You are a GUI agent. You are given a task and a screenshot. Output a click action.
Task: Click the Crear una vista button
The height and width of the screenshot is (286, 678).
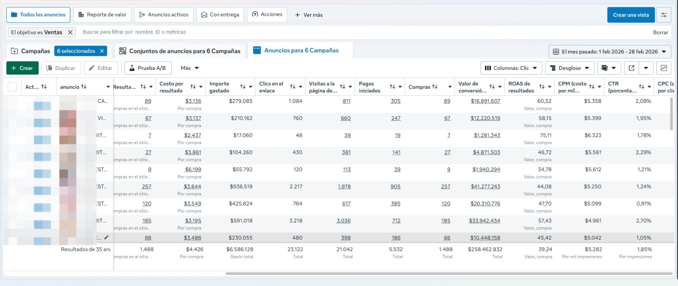click(x=631, y=15)
